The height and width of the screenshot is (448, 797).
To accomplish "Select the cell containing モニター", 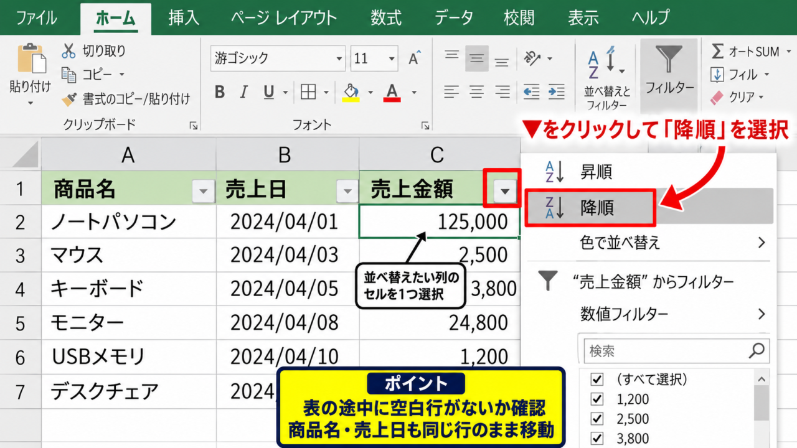I will coord(128,322).
